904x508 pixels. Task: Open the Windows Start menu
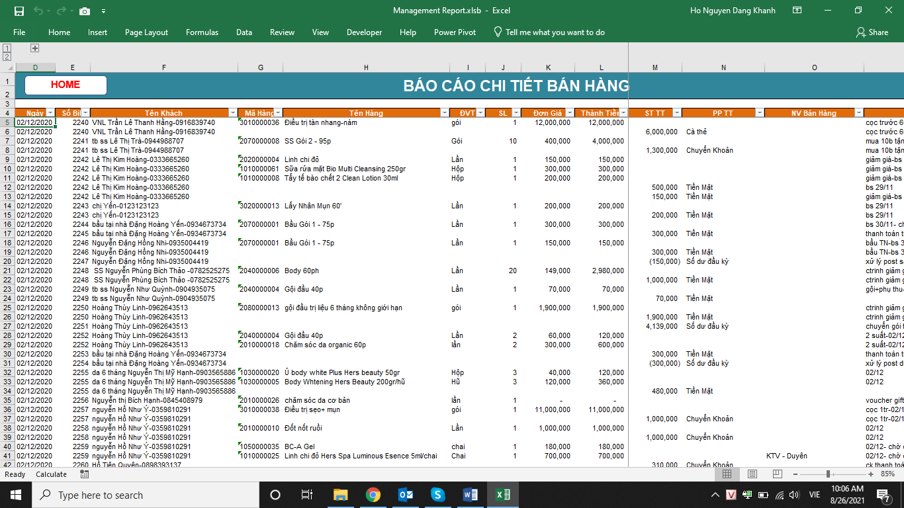[x=16, y=495]
